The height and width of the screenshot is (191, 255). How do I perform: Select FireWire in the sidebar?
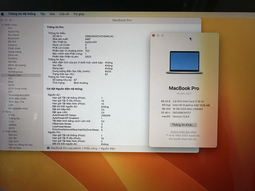click(x=13, y=58)
